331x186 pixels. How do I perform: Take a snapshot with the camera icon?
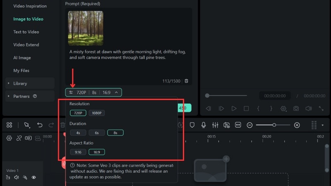296,108
